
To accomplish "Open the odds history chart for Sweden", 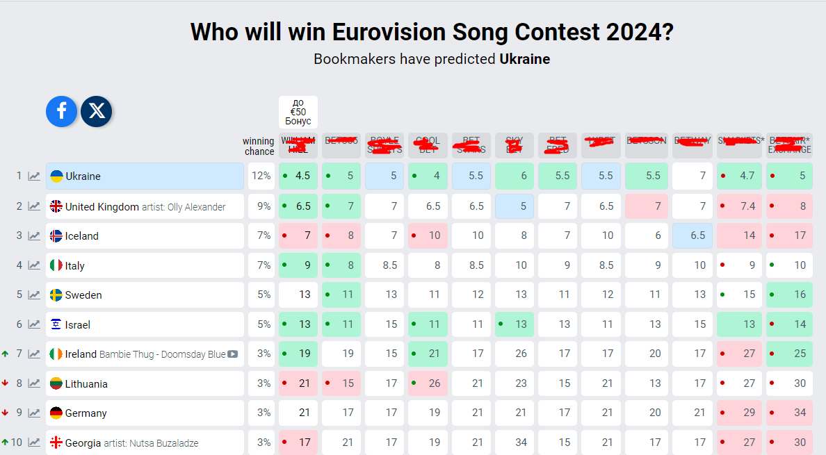I will pos(34,295).
